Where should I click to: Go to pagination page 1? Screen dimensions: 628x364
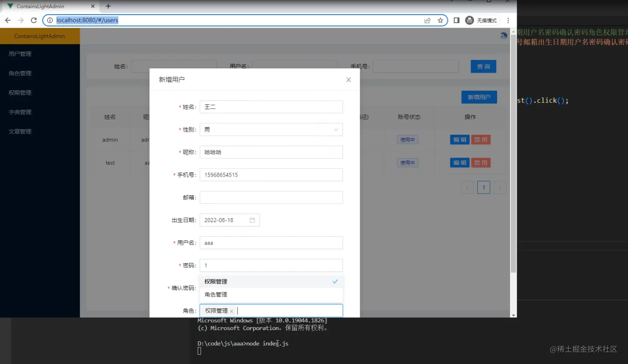pos(484,187)
